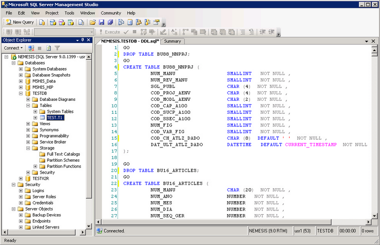Click the Database Engine Query icon
The width and height of the screenshot is (380, 245).
click(42, 22)
